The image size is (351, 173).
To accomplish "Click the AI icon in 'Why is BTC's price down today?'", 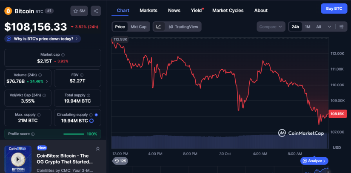I will tap(9, 39).
